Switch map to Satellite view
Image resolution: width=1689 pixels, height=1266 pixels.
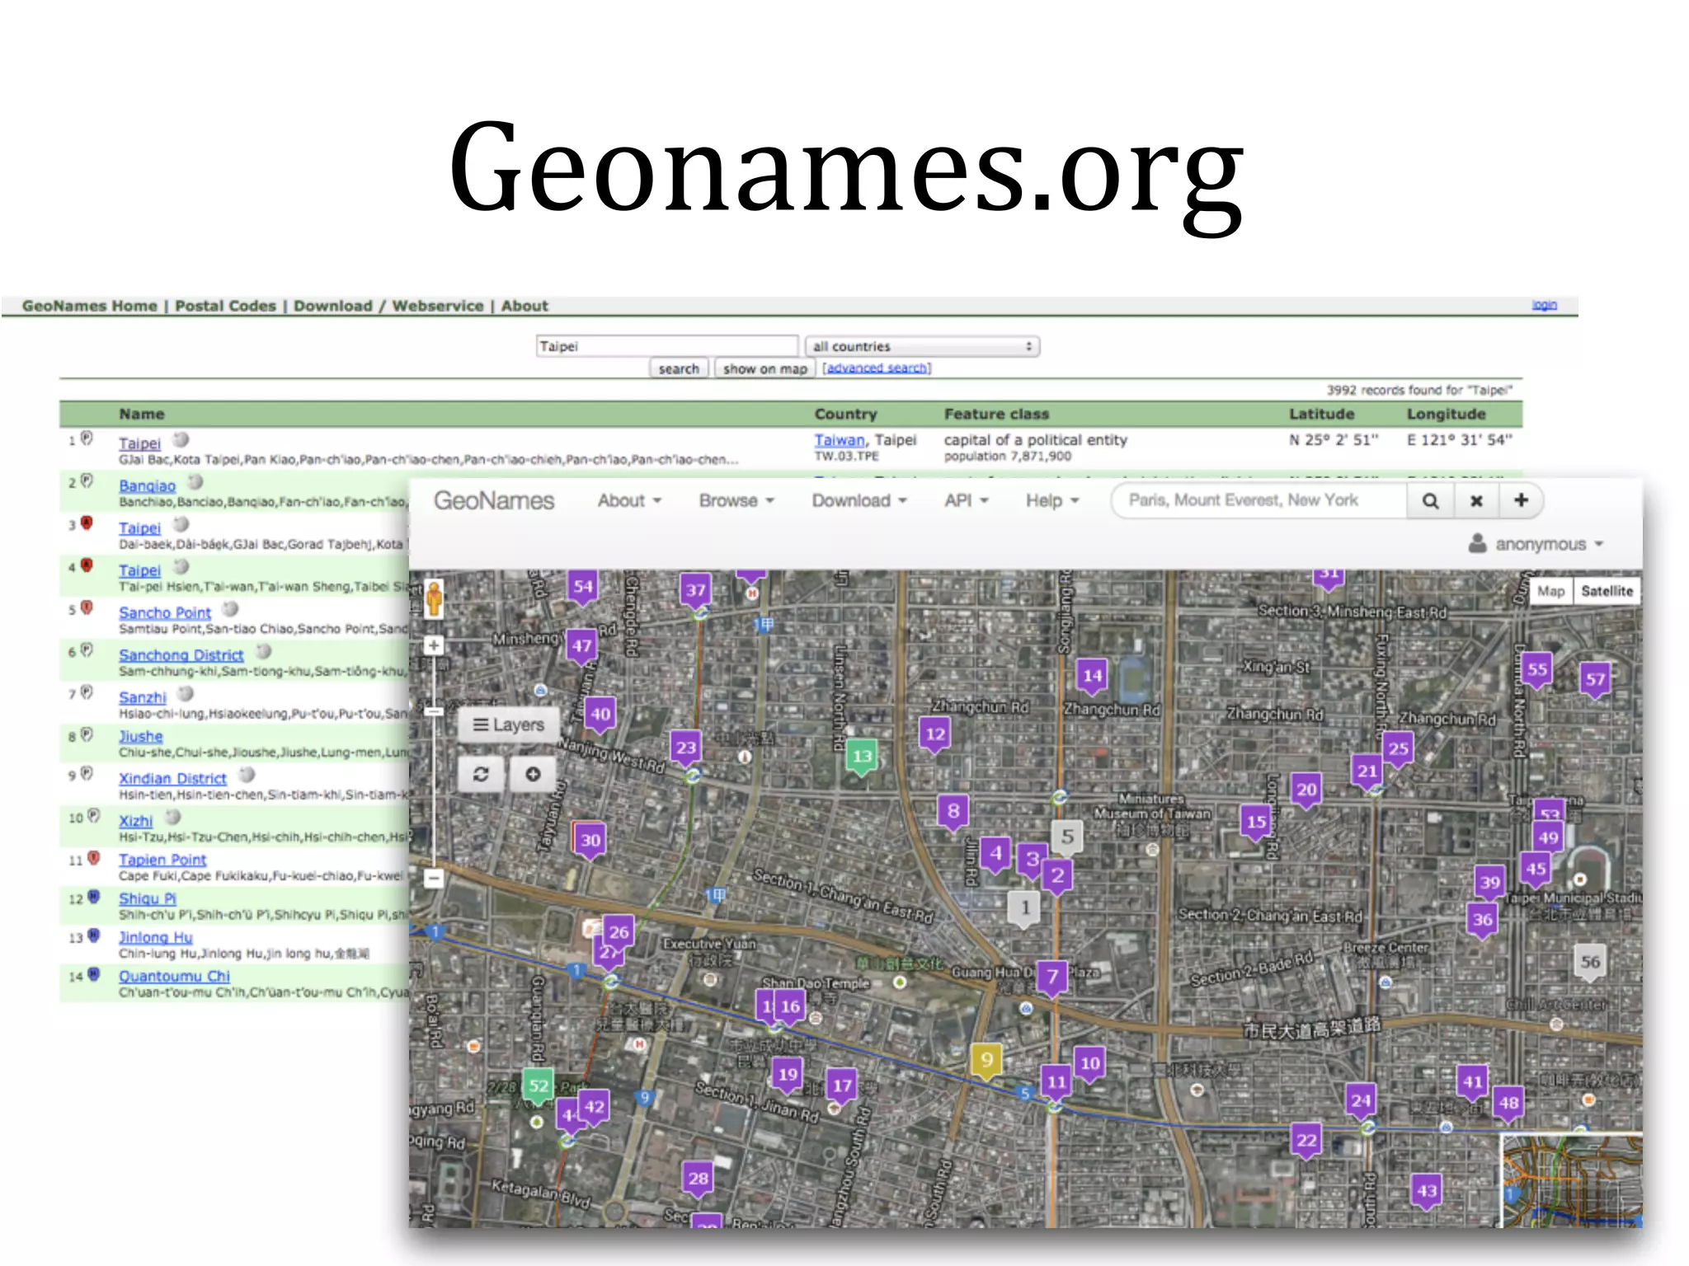pyautogui.click(x=1607, y=591)
